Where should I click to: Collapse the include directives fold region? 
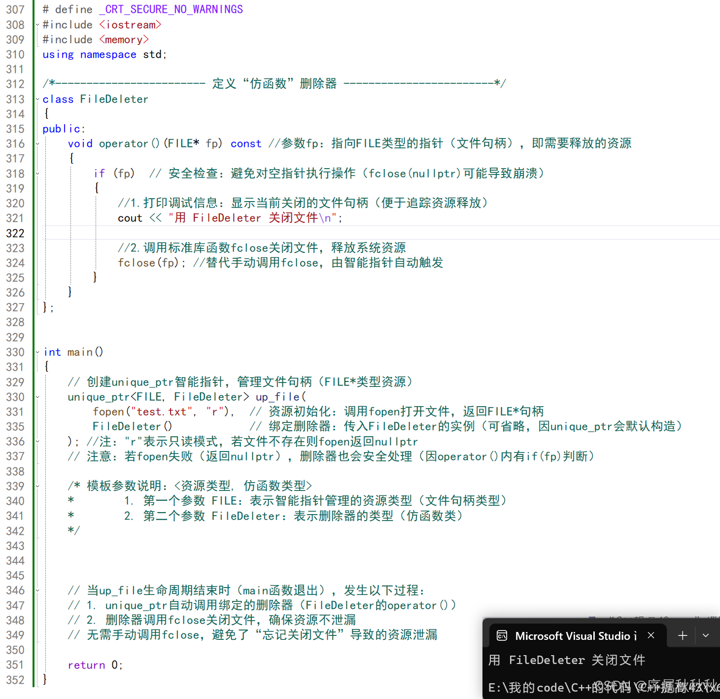[x=37, y=24]
